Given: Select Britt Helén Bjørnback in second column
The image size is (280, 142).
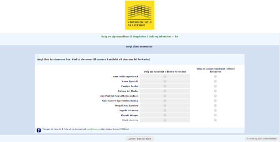Looking at the screenshot, I should point(215,77).
